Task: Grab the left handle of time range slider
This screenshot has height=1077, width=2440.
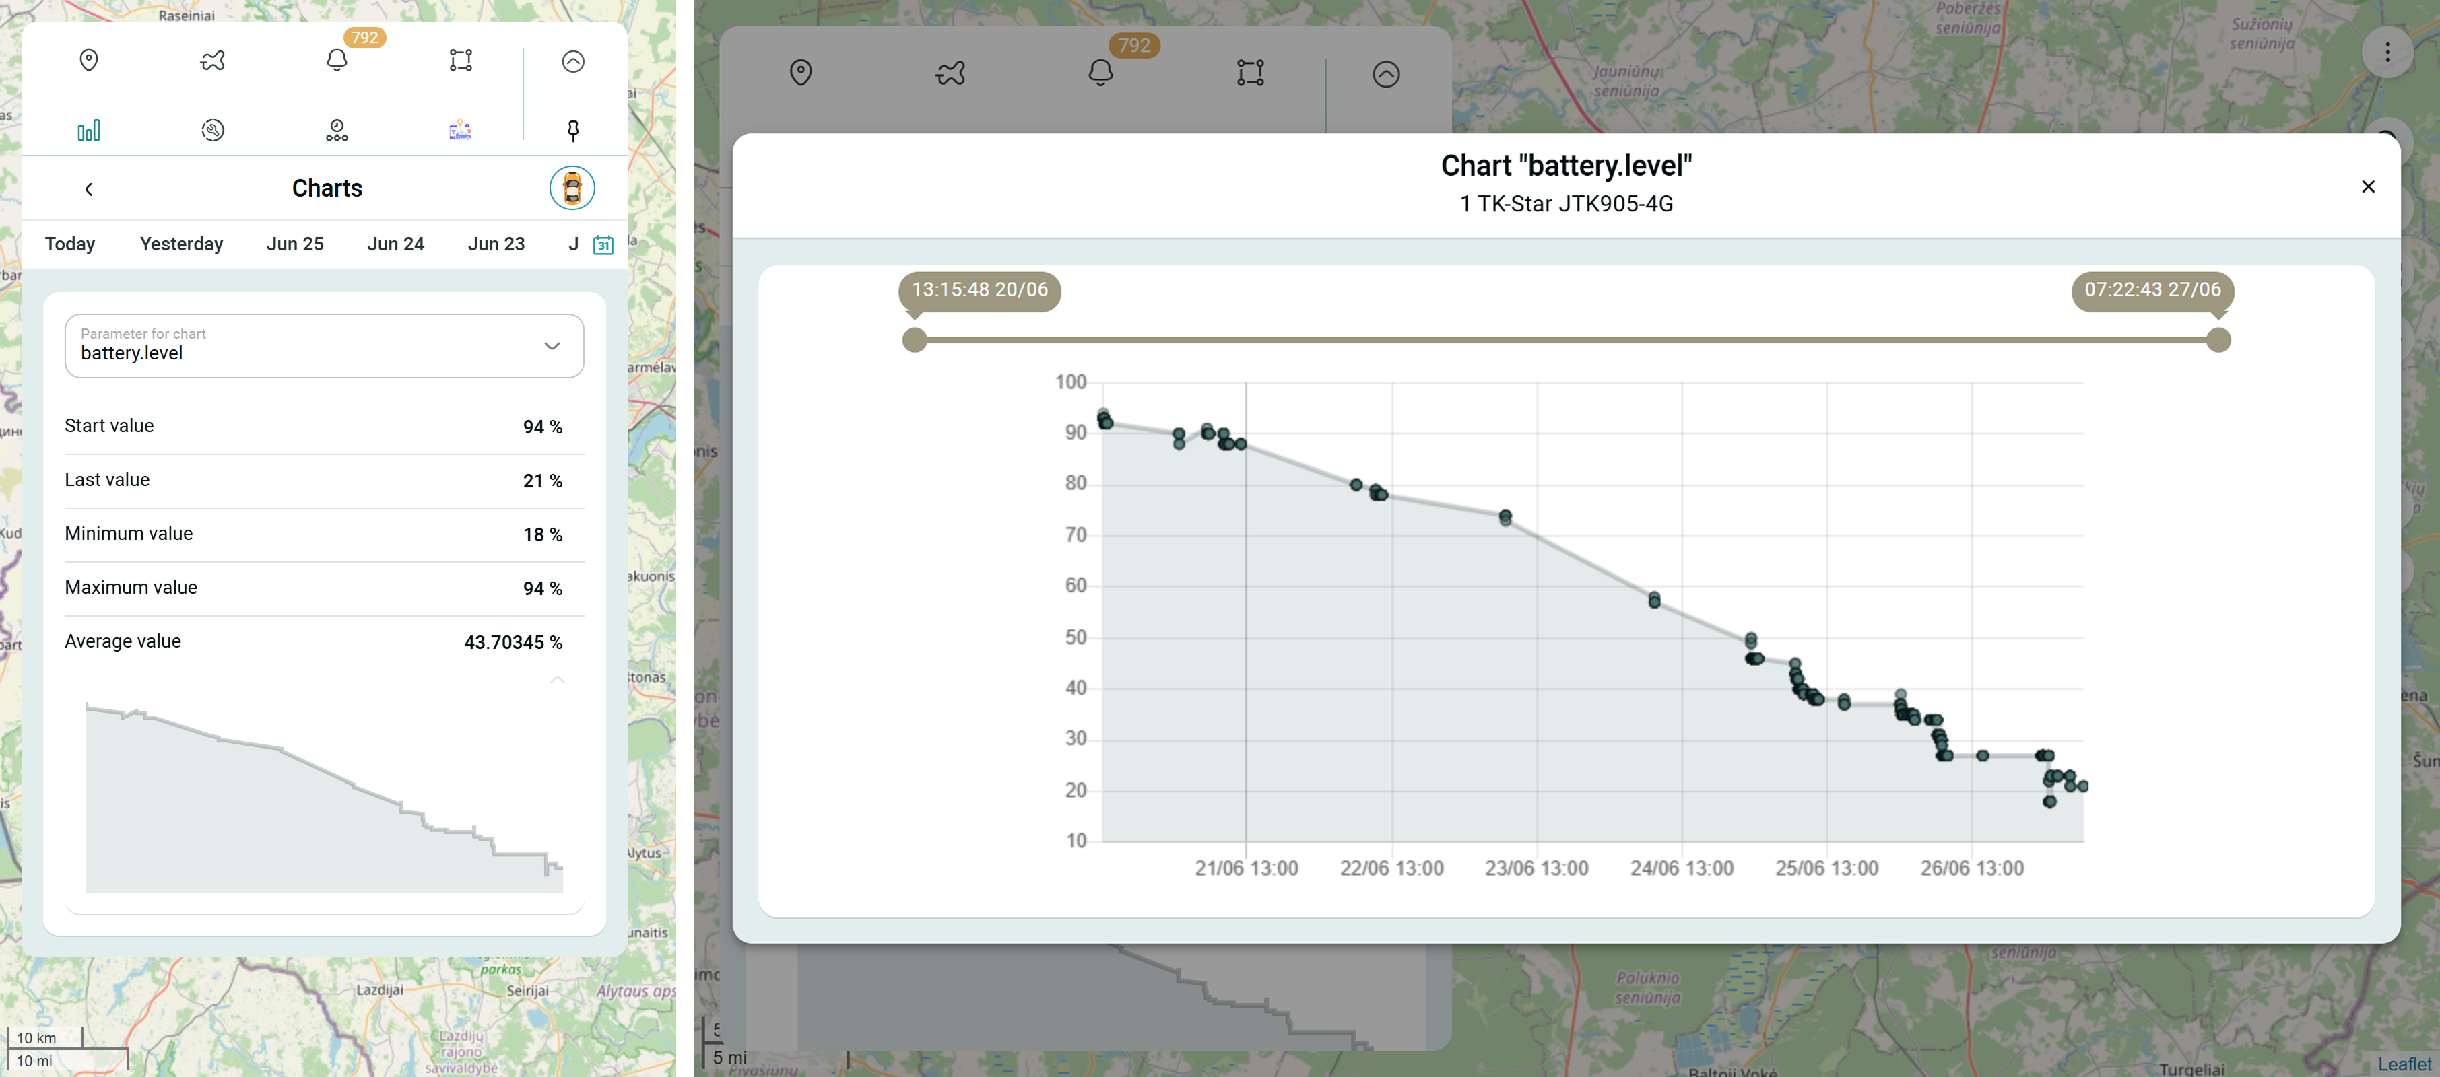Action: pos(914,340)
